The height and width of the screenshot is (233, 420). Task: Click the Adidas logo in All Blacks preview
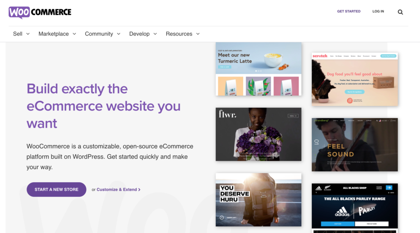[x=341, y=211]
